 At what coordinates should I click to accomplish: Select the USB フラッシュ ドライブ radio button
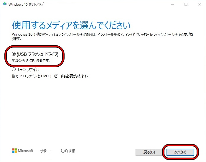14,54
